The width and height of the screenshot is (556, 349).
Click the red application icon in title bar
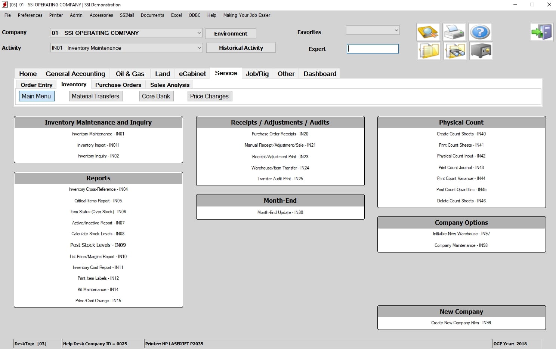[x=5, y=4]
